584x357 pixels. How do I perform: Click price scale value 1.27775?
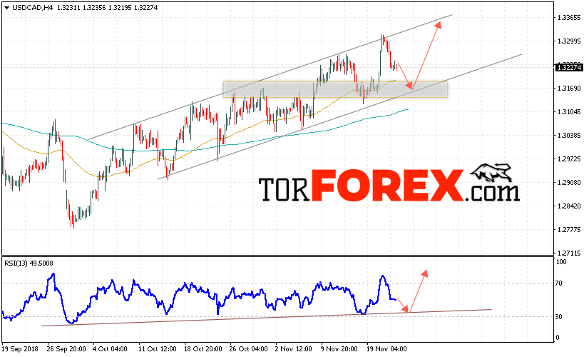(x=569, y=229)
